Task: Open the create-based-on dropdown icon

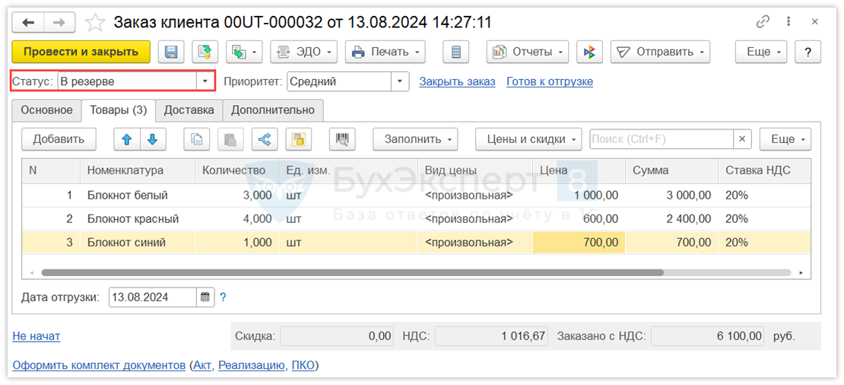Action: coord(244,52)
